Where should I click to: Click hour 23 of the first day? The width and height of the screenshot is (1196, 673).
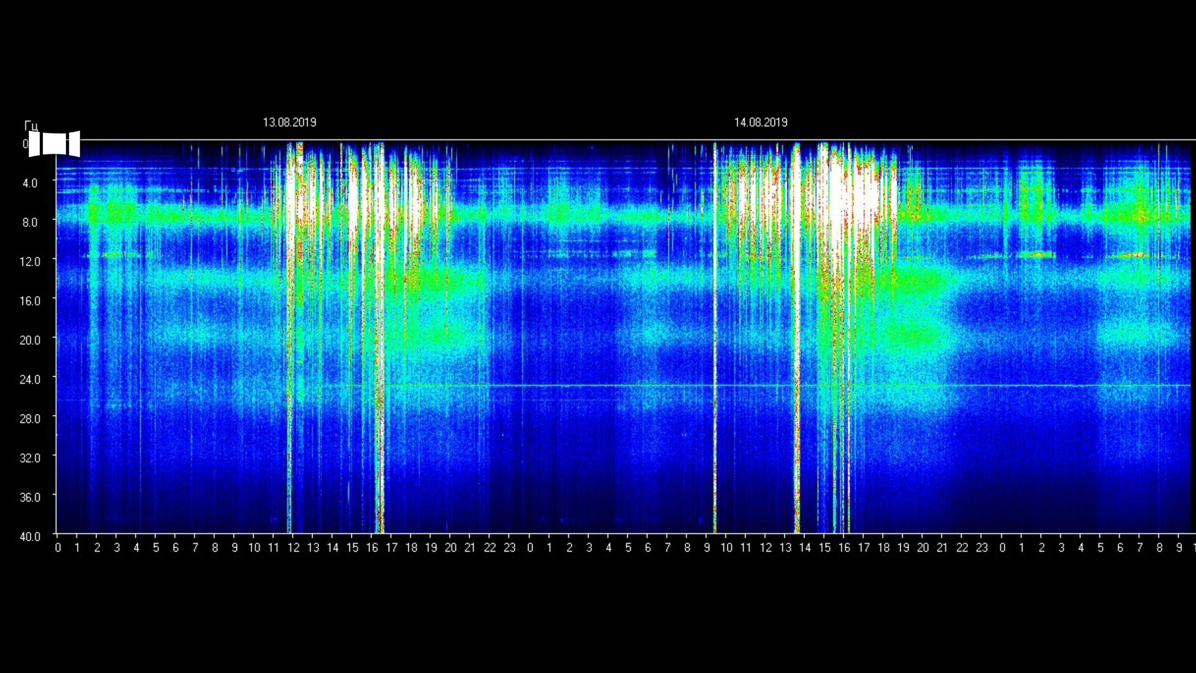pos(509,548)
